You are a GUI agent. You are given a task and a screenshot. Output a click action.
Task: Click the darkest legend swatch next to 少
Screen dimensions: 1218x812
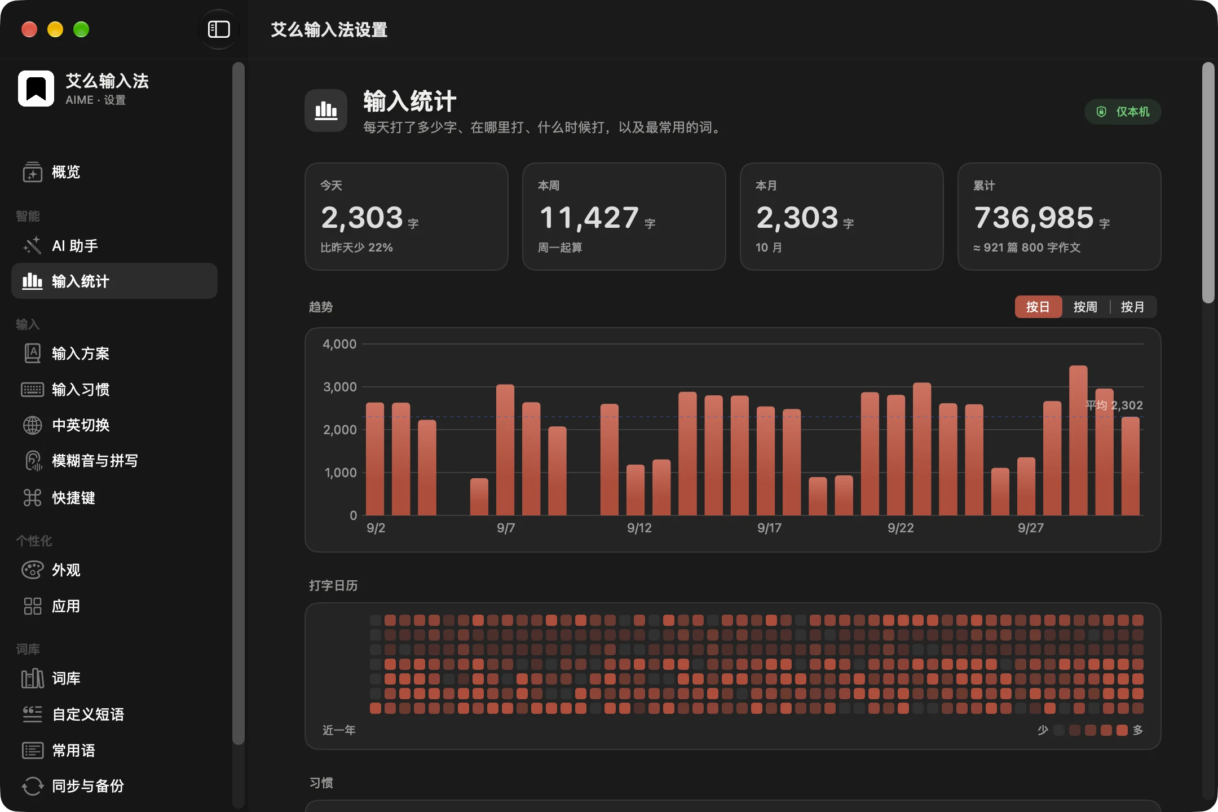[x=1059, y=730]
